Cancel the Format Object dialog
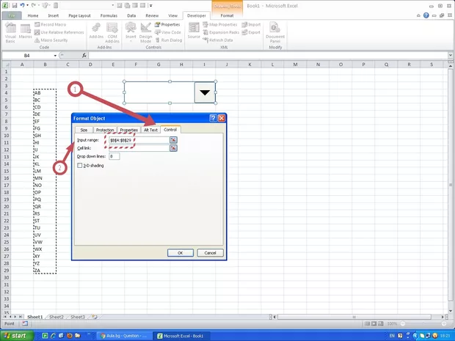Viewport: 455px width, 341px height. (x=210, y=253)
